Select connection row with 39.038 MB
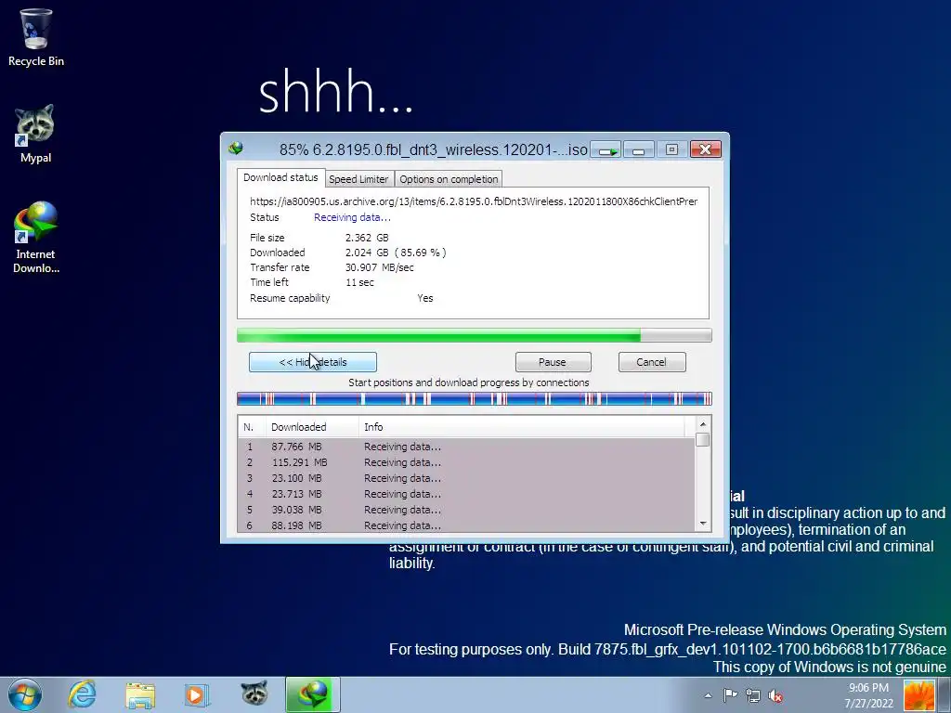 (x=466, y=510)
